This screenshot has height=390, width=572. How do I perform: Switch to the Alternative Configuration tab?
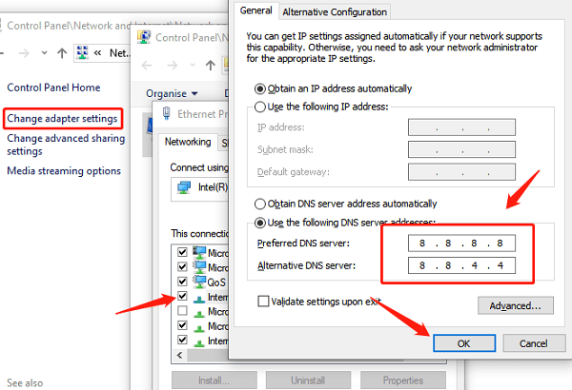(x=334, y=11)
